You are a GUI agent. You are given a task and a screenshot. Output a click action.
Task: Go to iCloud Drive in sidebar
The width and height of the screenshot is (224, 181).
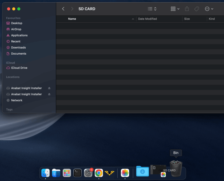(x=19, y=68)
